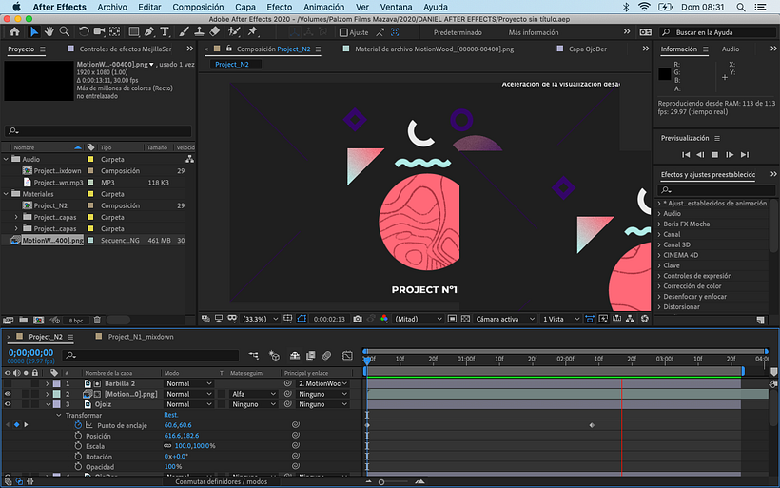Select the Eraser tool

(214, 31)
